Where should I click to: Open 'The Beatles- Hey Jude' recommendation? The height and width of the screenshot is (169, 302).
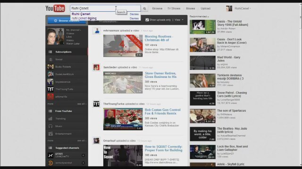point(232,130)
